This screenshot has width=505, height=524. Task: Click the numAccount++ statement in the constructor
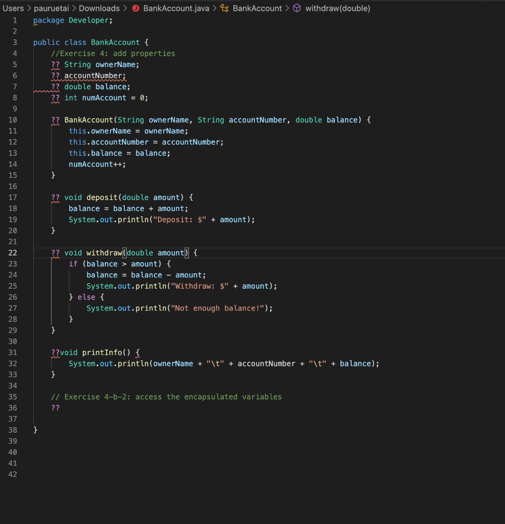[97, 164]
